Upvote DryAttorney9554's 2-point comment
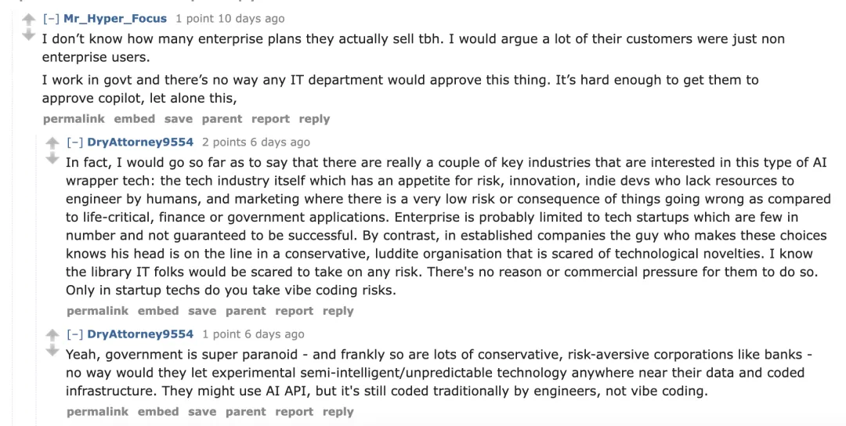The width and height of the screenshot is (846, 426). click(x=52, y=143)
